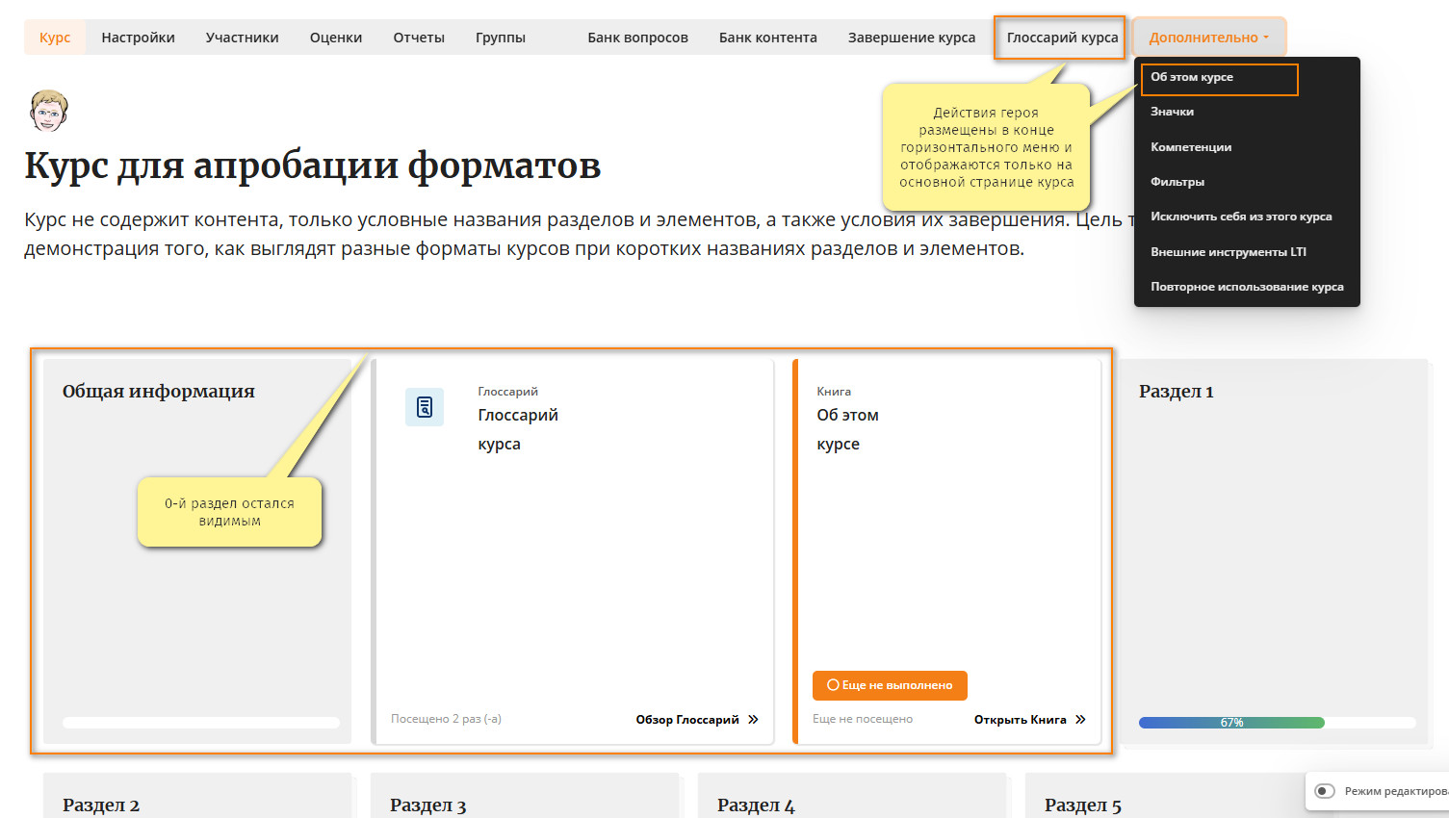Click the Посещено 2 раз (-а) text
The image size is (1449, 818).
tap(446, 719)
